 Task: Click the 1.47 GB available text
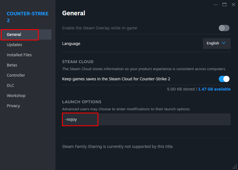(214, 89)
